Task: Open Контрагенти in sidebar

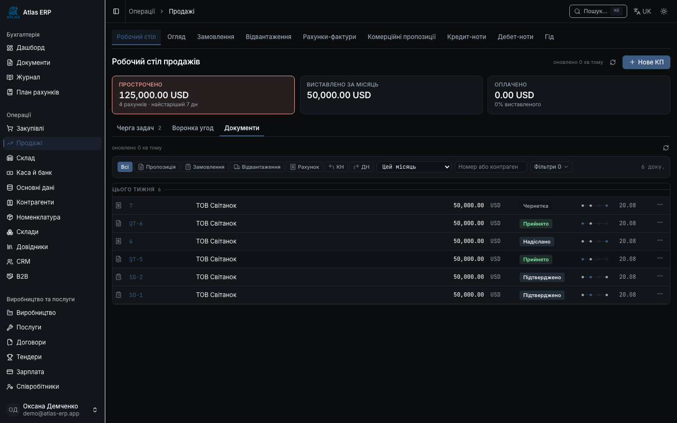Action: pyautogui.click(x=52, y=202)
